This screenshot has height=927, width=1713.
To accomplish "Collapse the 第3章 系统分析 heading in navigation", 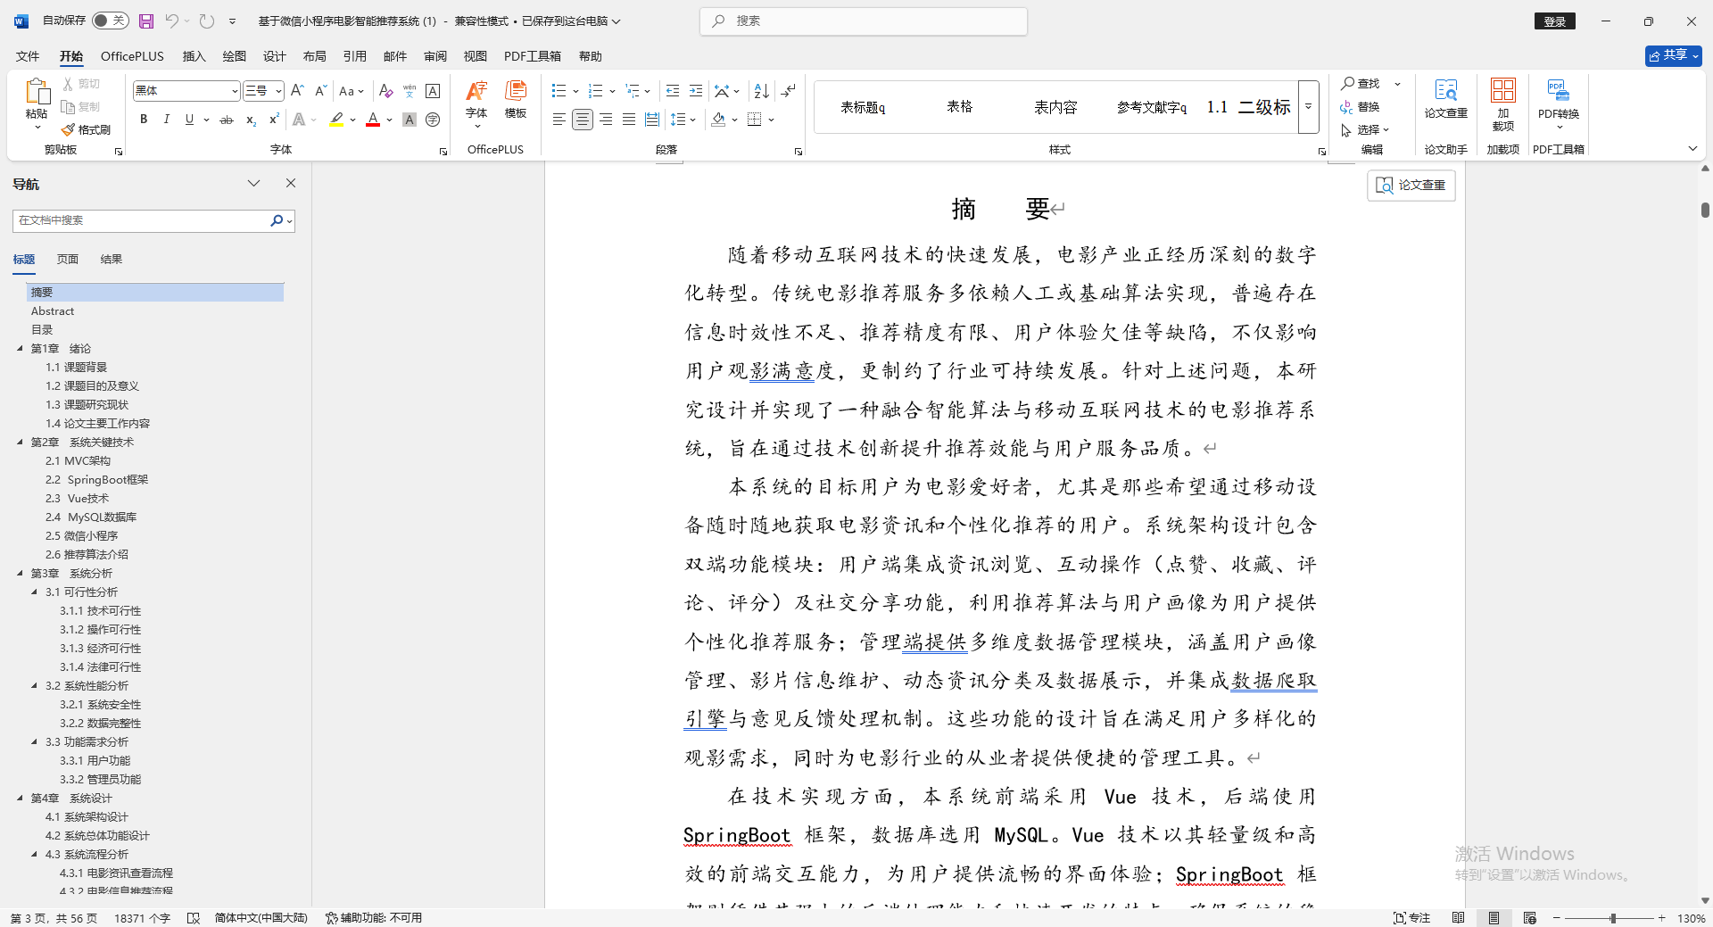I will [21, 573].
